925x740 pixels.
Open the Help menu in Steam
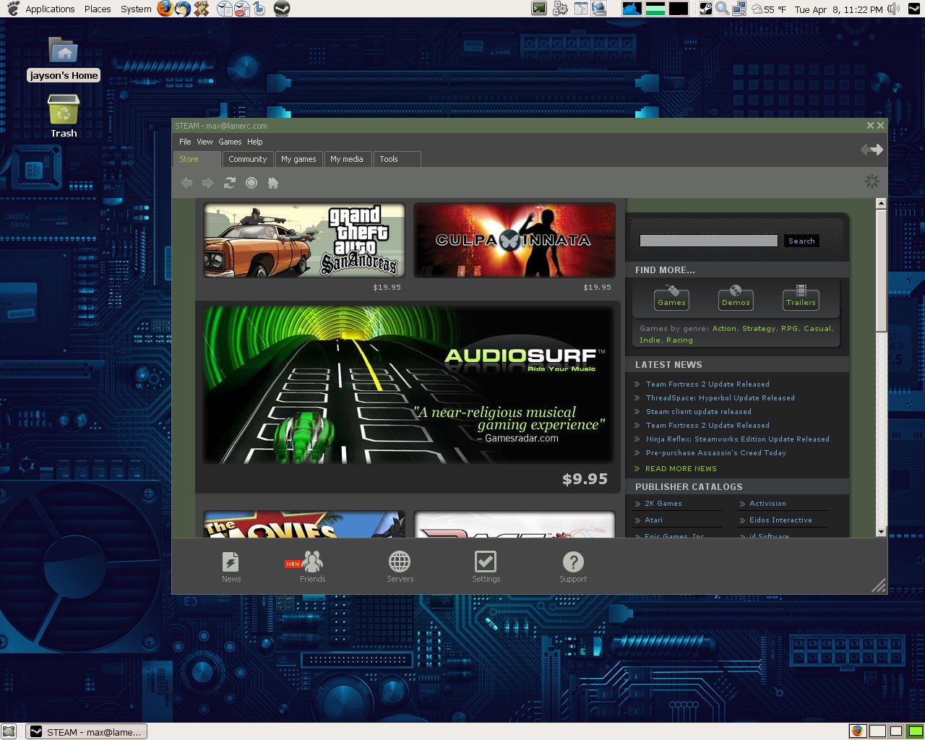click(x=255, y=142)
